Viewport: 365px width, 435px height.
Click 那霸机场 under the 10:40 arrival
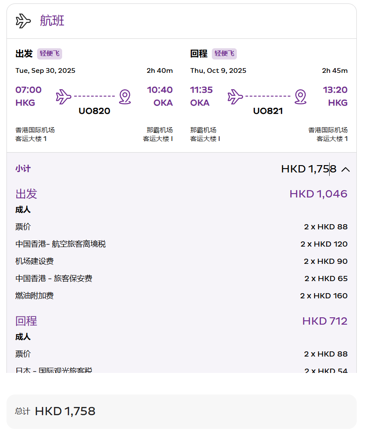point(160,130)
